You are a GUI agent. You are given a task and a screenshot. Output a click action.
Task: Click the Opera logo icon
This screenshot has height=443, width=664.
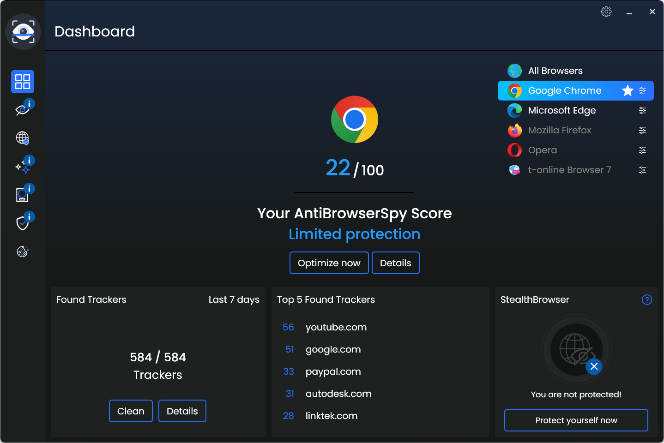[514, 150]
